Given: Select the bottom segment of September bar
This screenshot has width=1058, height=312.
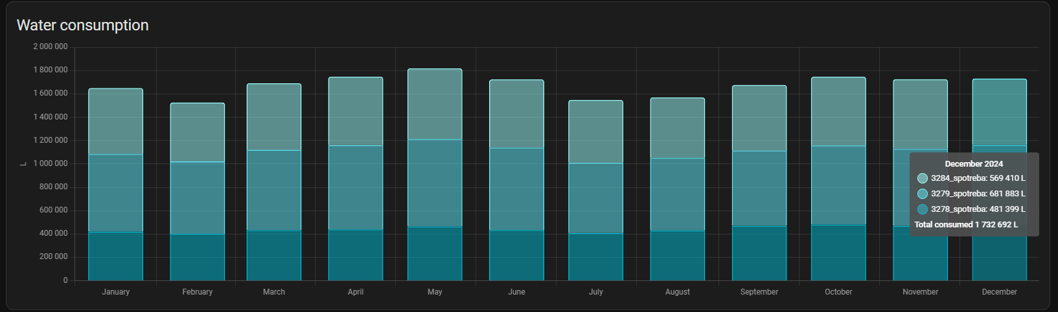Looking at the screenshot, I should click(x=759, y=253).
